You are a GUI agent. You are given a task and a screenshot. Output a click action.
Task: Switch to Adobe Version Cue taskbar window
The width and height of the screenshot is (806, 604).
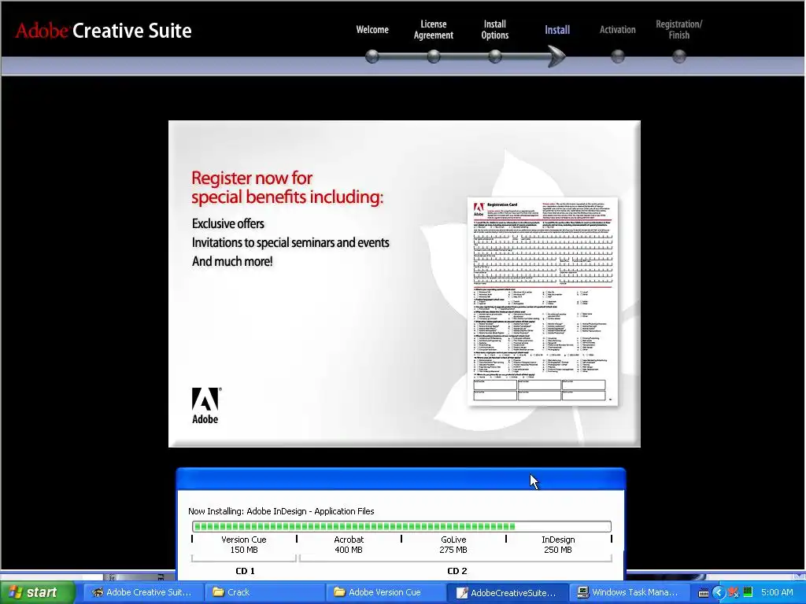(x=386, y=592)
